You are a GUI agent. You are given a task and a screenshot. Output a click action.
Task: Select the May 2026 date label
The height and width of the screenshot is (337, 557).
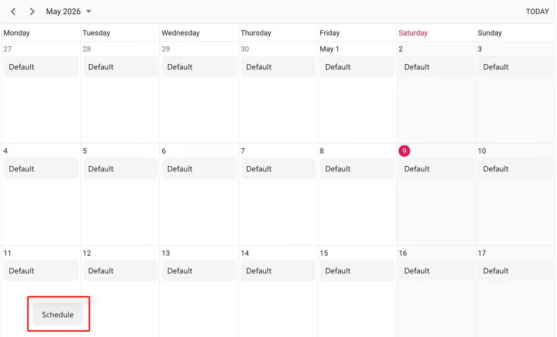(63, 11)
